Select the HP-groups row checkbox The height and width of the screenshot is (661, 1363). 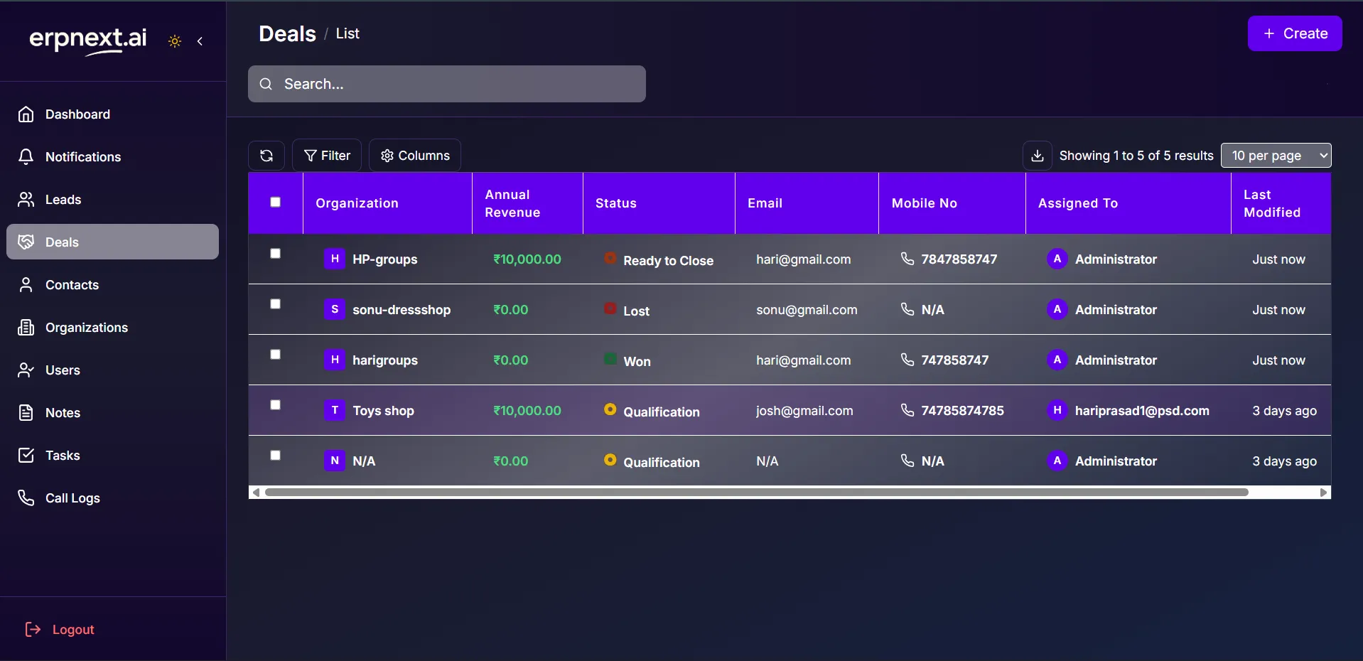(x=276, y=253)
